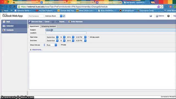176x99 pixels.
Task: Click the paperclip attach-file toolbar icon
Action: click(x=53, y=22)
